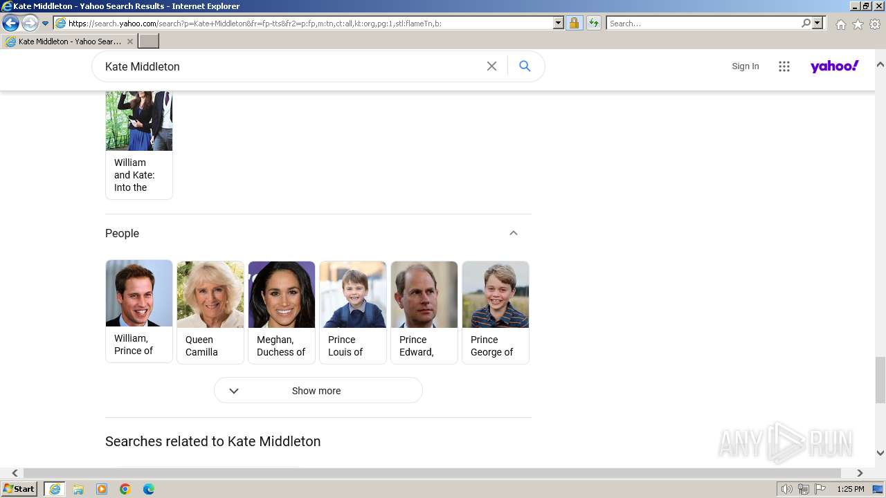Open the Yahoo apps grid icon

pos(784,66)
